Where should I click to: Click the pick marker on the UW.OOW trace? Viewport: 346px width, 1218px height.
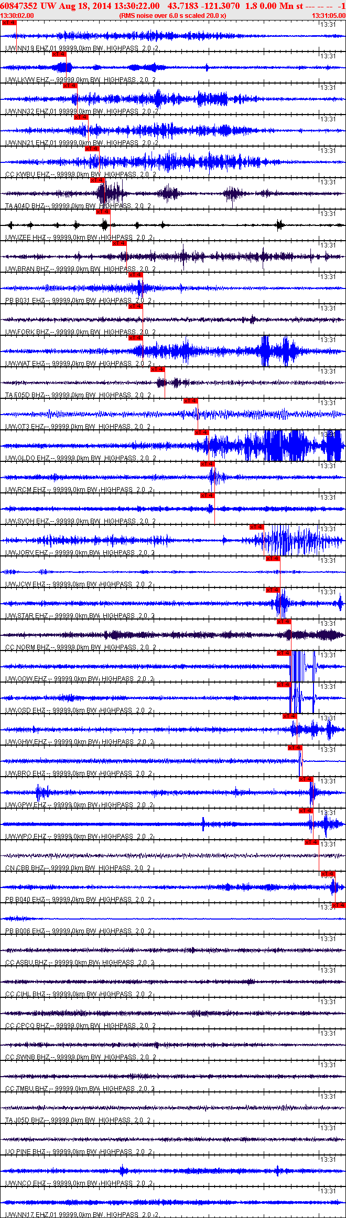pyautogui.click(x=284, y=653)
